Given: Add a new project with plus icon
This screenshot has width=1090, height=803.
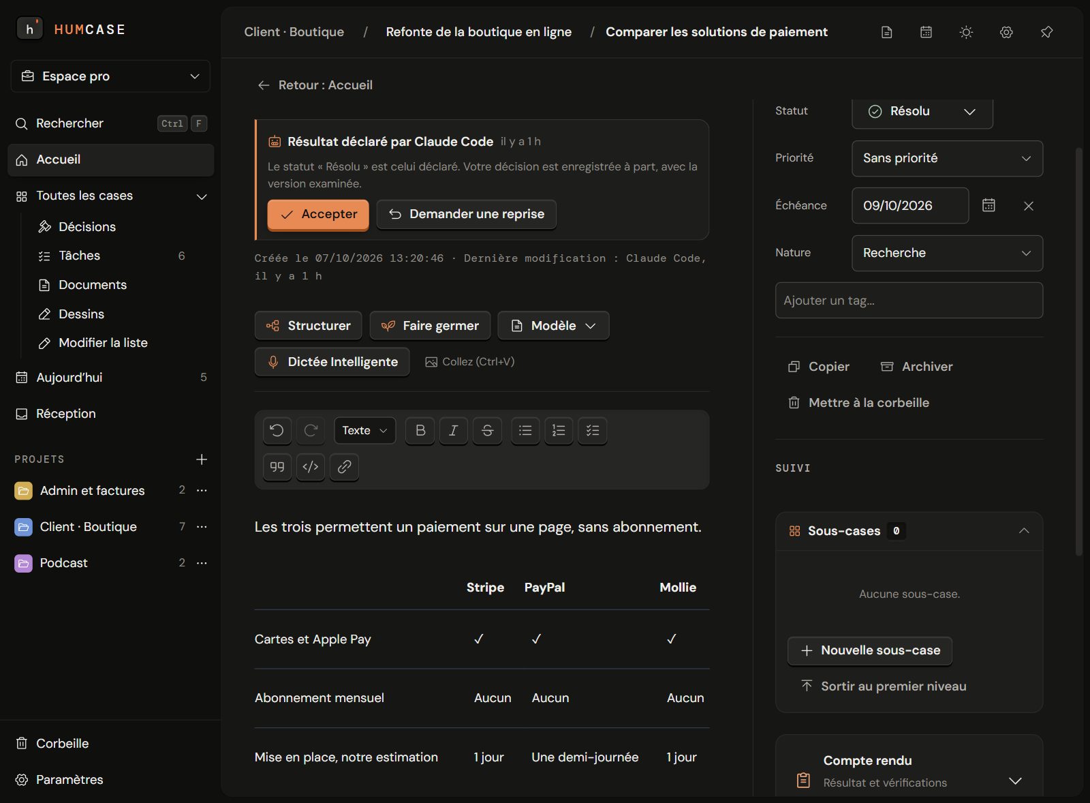Looking at the screenshot, I should click(x=202, y=459).
